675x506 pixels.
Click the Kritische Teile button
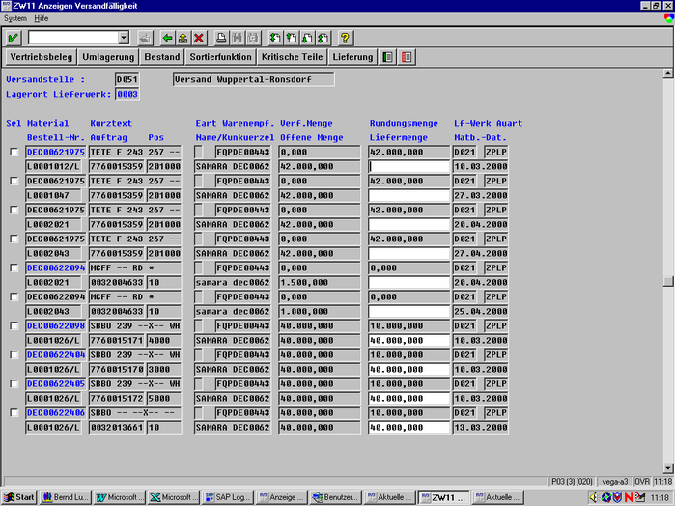pos(292,57)
